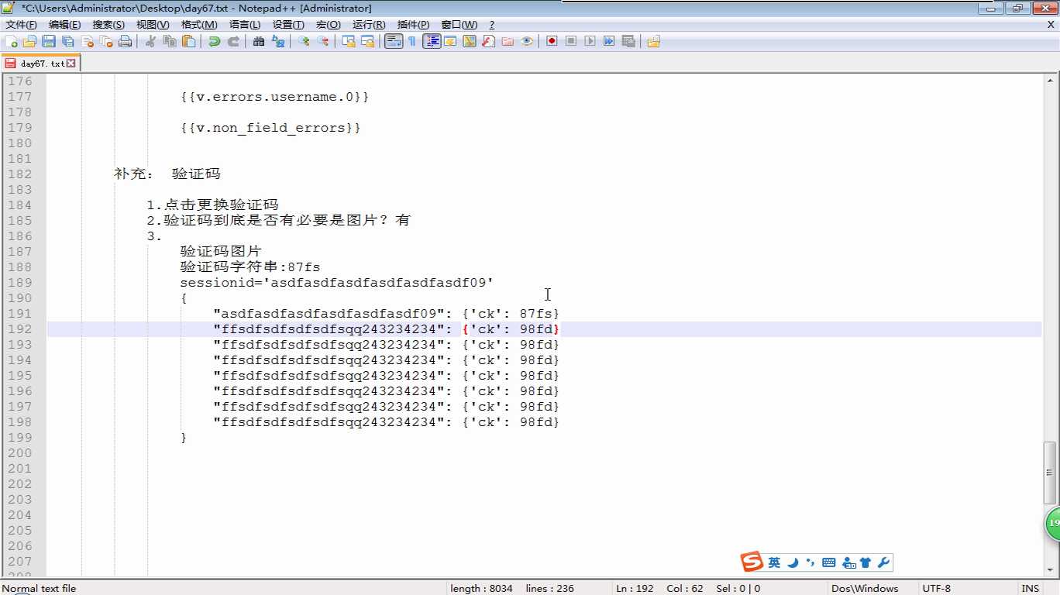
Task: Open the 文件(F) menu
Action: [x=21, y=25]
